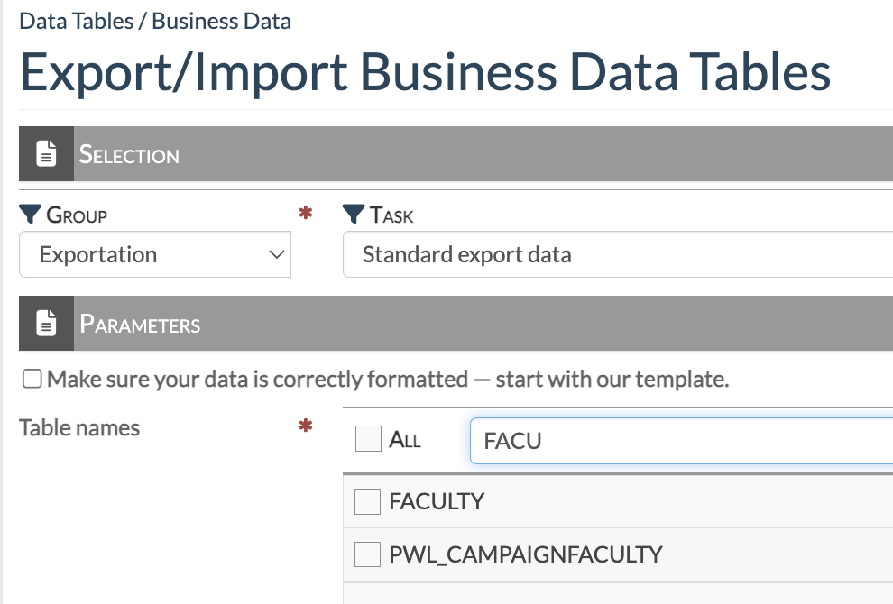Click the Table names field label
This screenshot has width=893, height=604.
pos(79,427)
